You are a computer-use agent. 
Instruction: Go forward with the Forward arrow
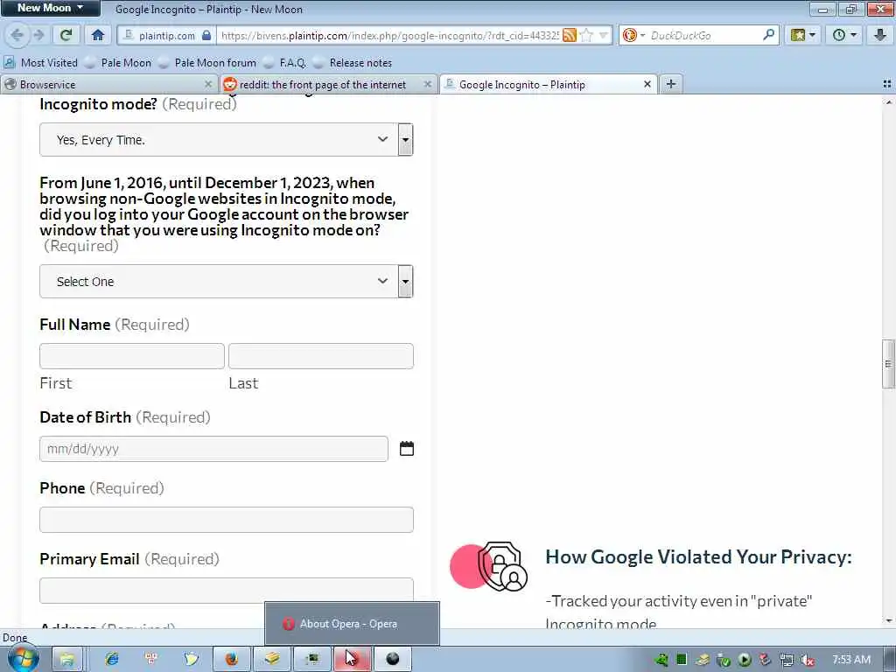tap(38, 35)
